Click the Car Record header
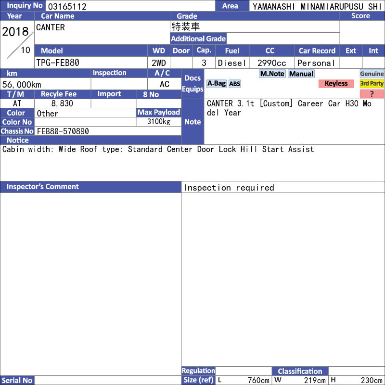Image resolution: width=385 pixels, height=385 pixels. [x=317, y=51]
